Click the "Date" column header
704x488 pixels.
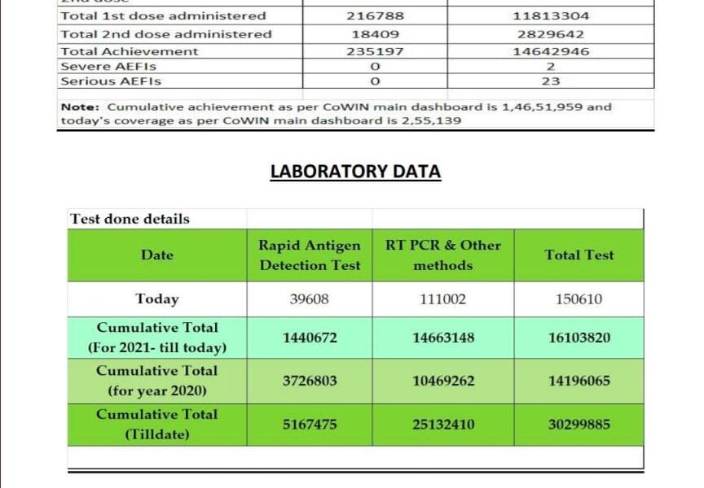[x=157, y=255]
